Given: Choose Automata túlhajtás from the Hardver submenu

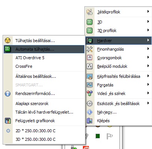Looking at the screenshot, I should (x=44, y=49).
